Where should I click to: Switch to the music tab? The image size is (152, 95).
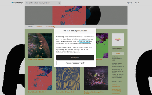pos(30,27)
